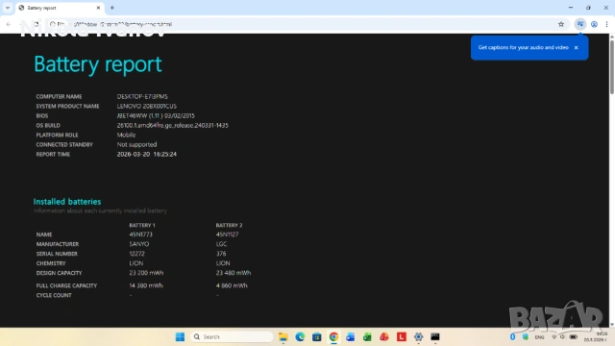Open network Wi-Fi quick settings
The height and width of the screenshot is (346, 615).
coord(554,337)
